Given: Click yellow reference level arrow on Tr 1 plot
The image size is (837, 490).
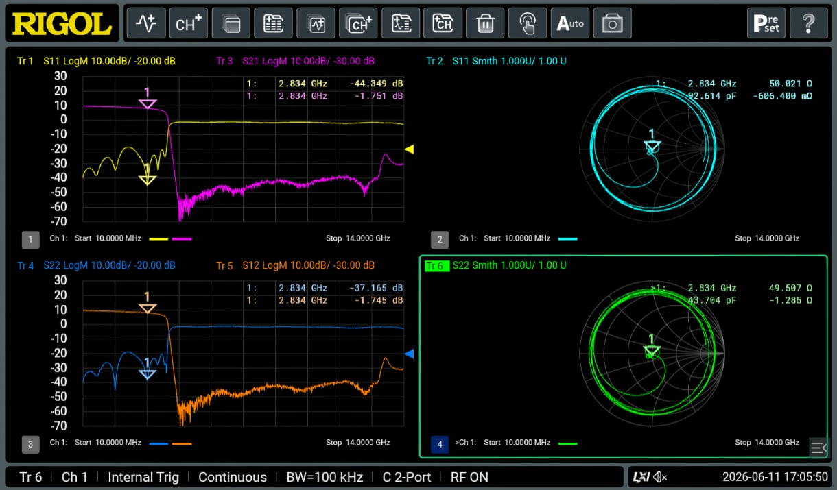Looking at the screenshot, I should click(x=409, y=149).
